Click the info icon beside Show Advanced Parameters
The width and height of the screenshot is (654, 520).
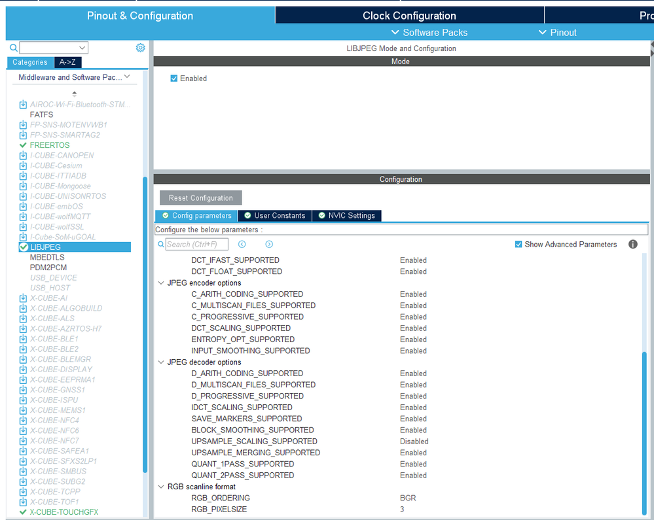[633, 244]
